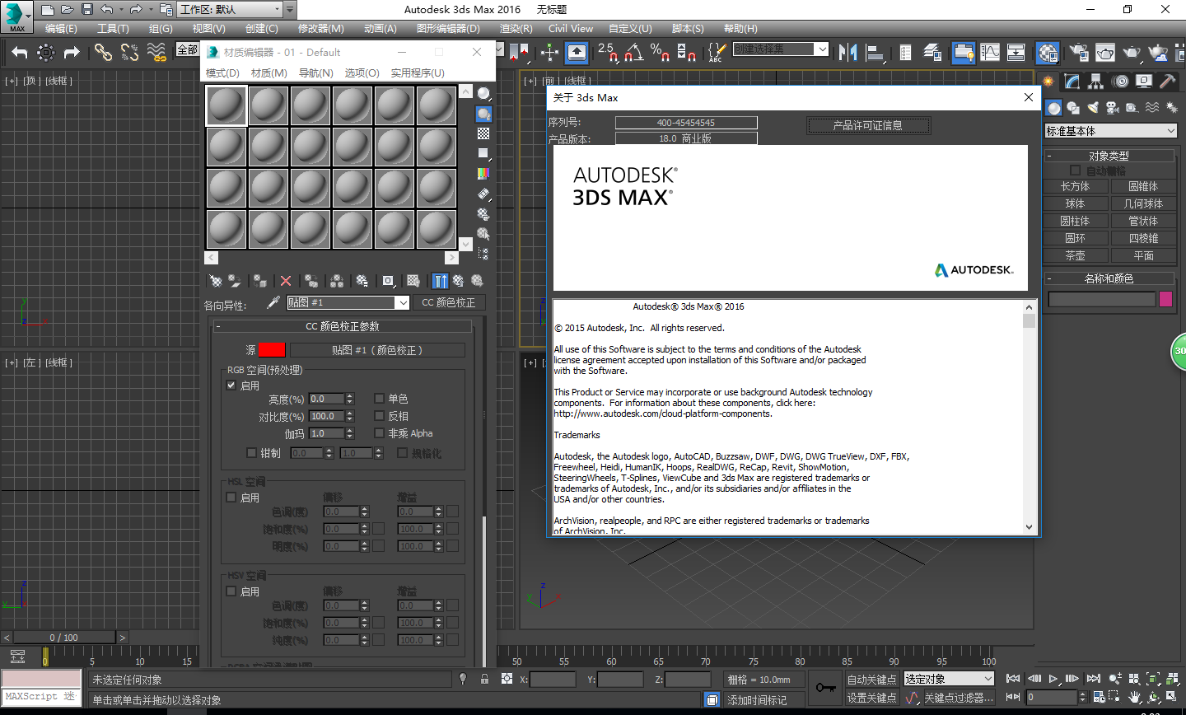This screenshot has width=1186, height=715.
Task: Click the 茶壶 create button
Action: tap(1075, 255)
